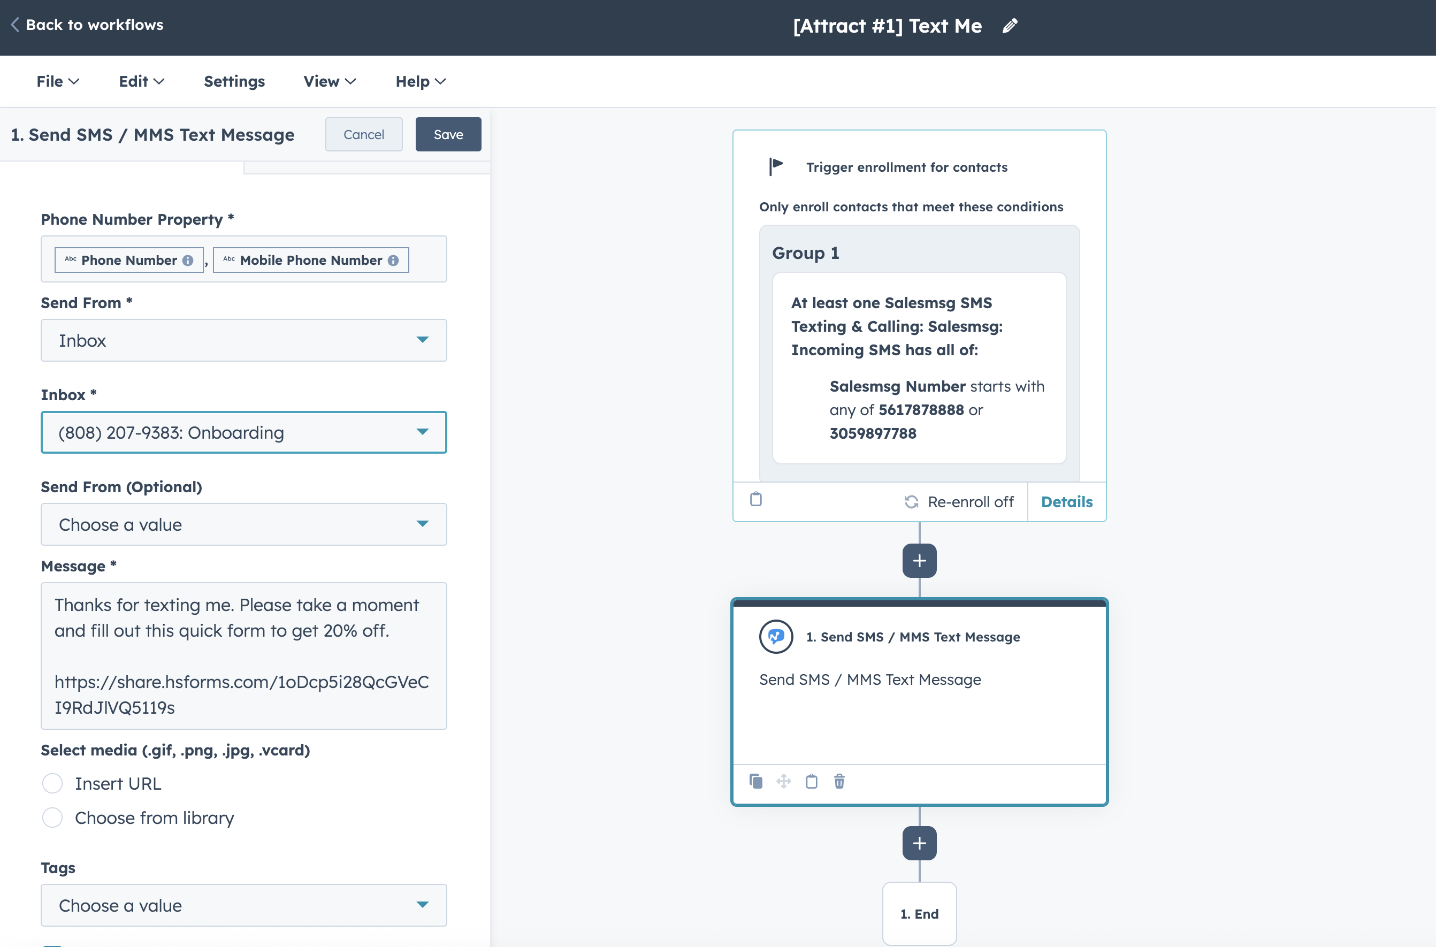Click info icon on Mobile Phone Number token
The image size is (1436, 947).
click(x=393, y=261)
